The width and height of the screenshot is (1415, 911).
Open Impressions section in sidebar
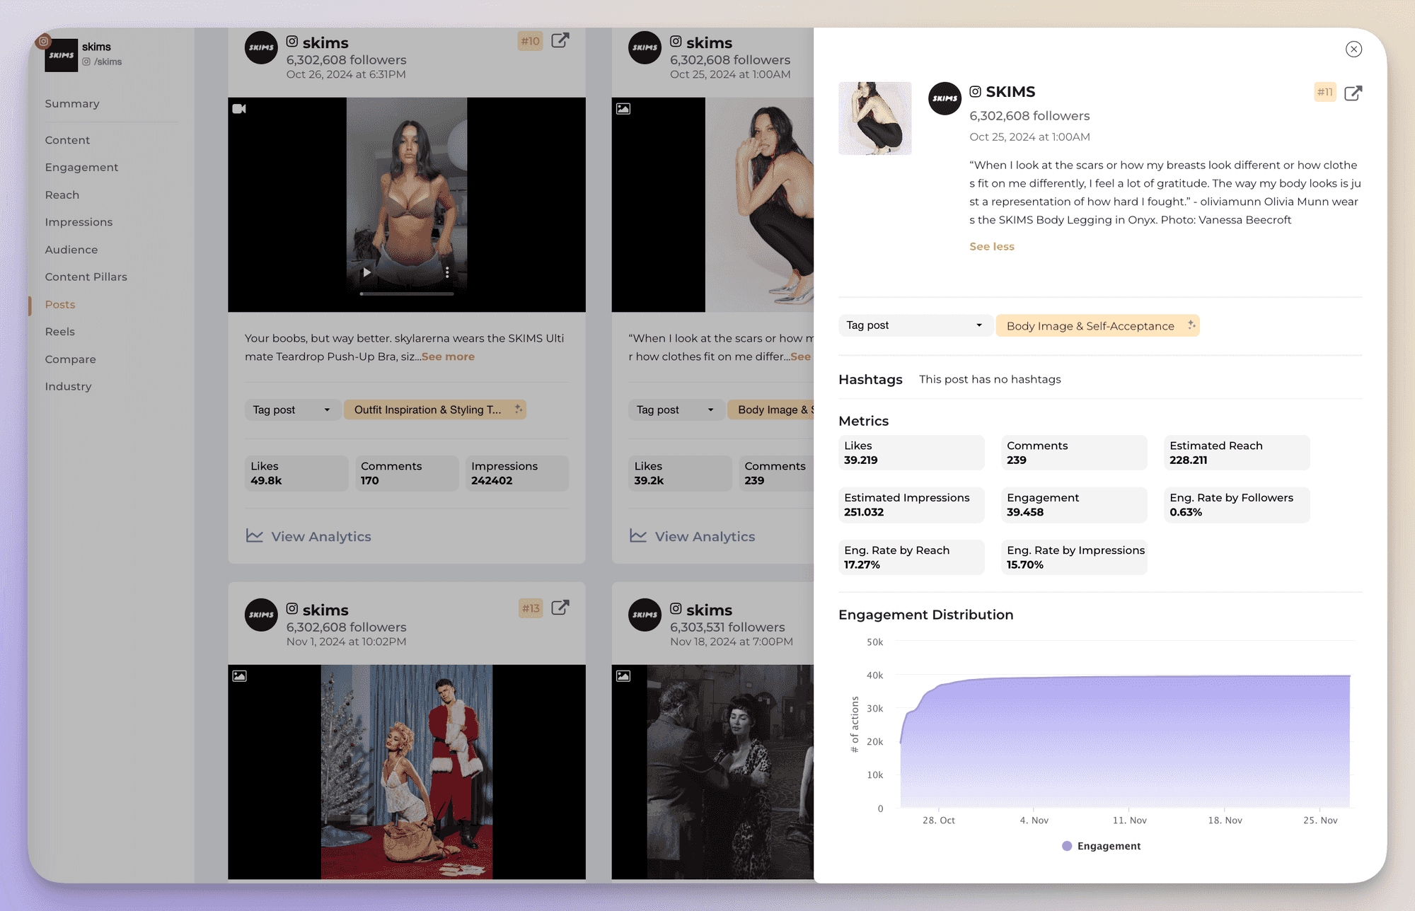79,222
